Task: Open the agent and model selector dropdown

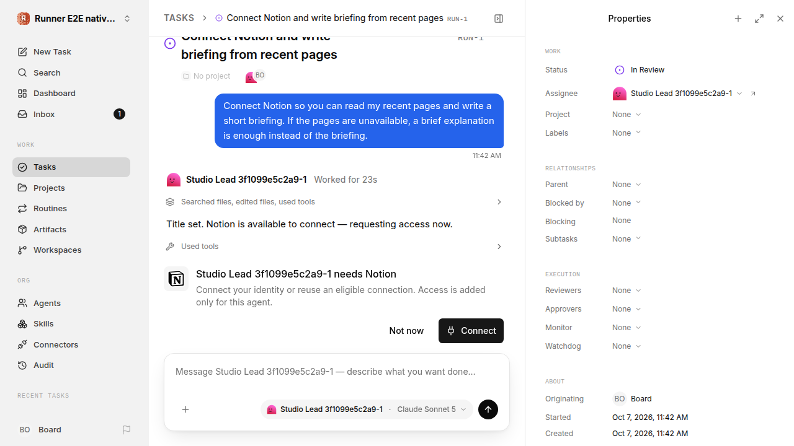Action: click(x=367, y=409)
